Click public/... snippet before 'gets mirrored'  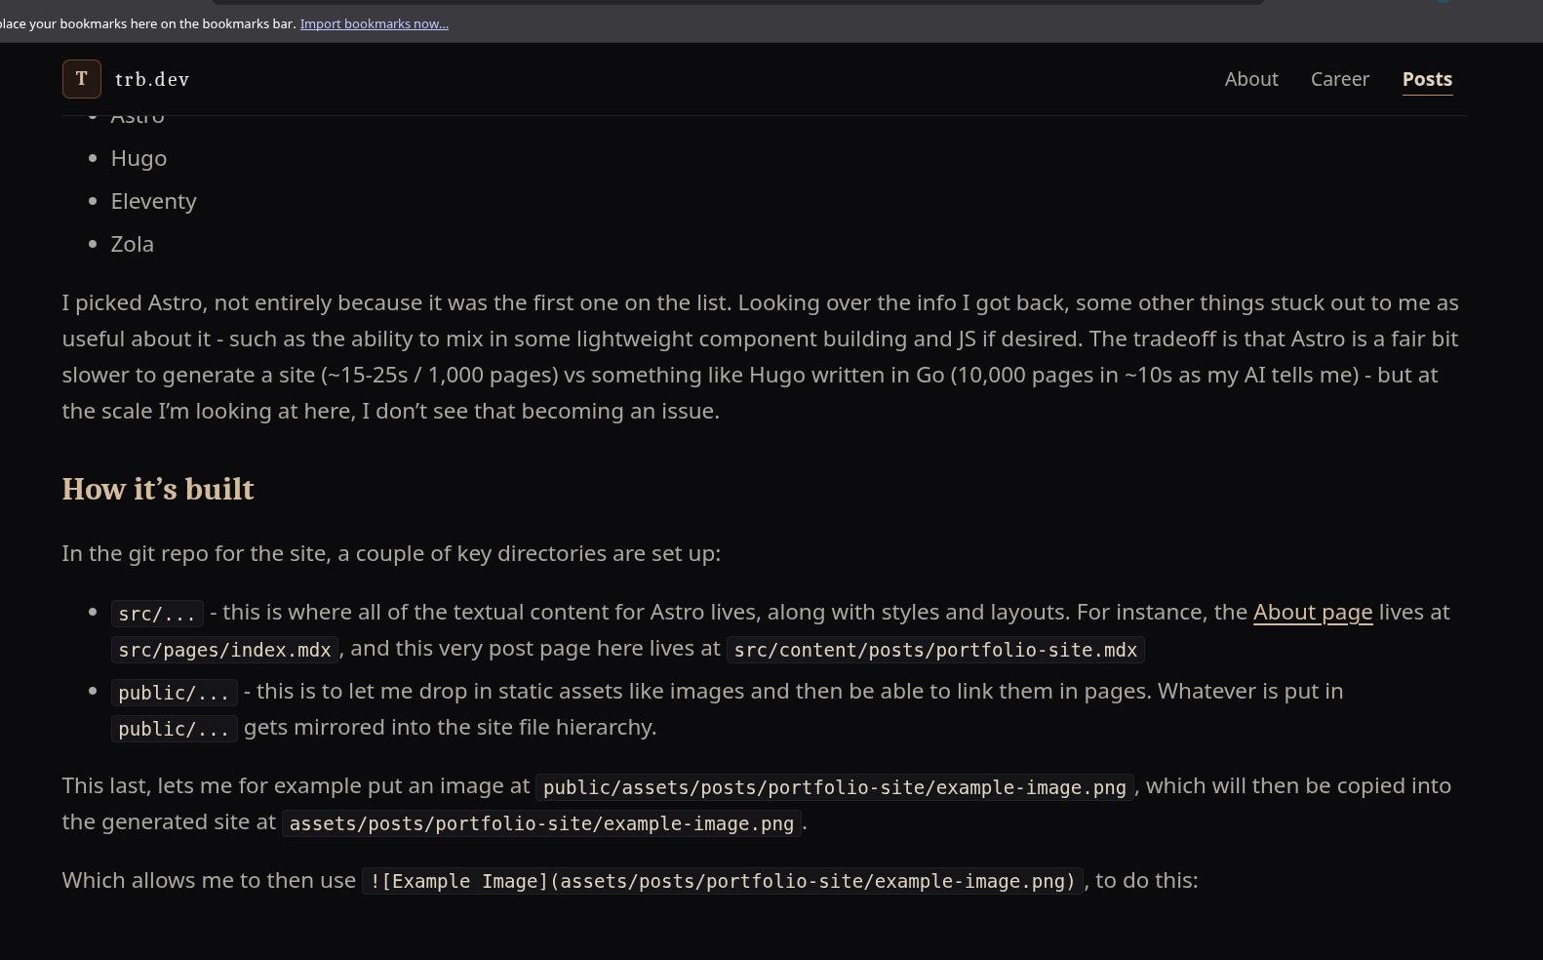(174, 729)
